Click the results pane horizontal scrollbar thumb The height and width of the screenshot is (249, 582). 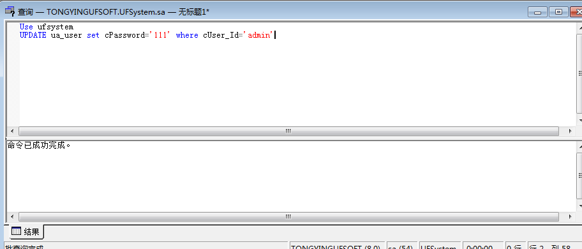point(288,216)
